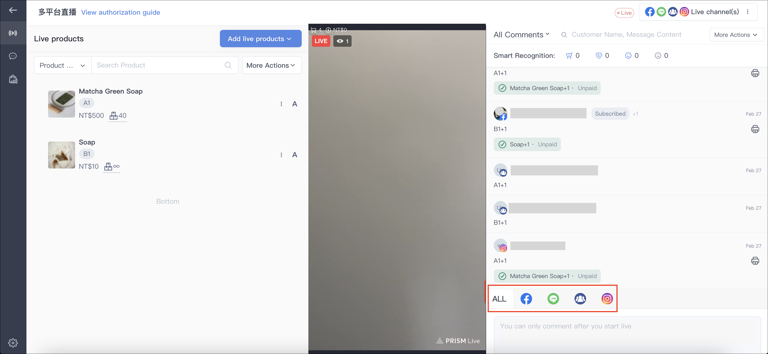Click Instagram icon in Live channels header
The width and height of the screenshot is (768, 354).
684,12
